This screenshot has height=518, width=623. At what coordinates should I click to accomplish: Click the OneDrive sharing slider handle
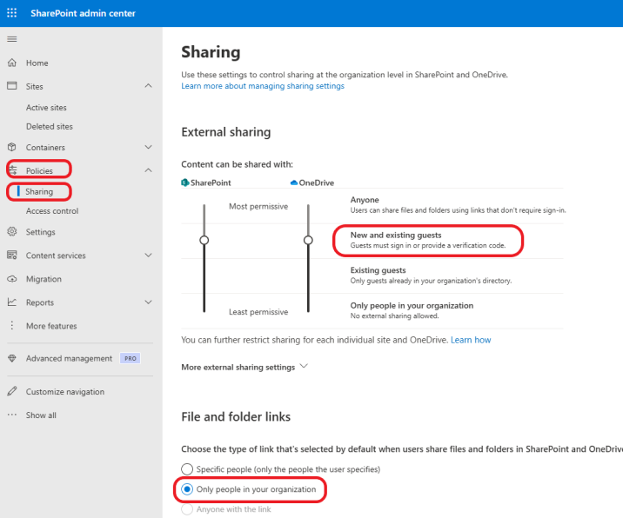click(308, 240)
